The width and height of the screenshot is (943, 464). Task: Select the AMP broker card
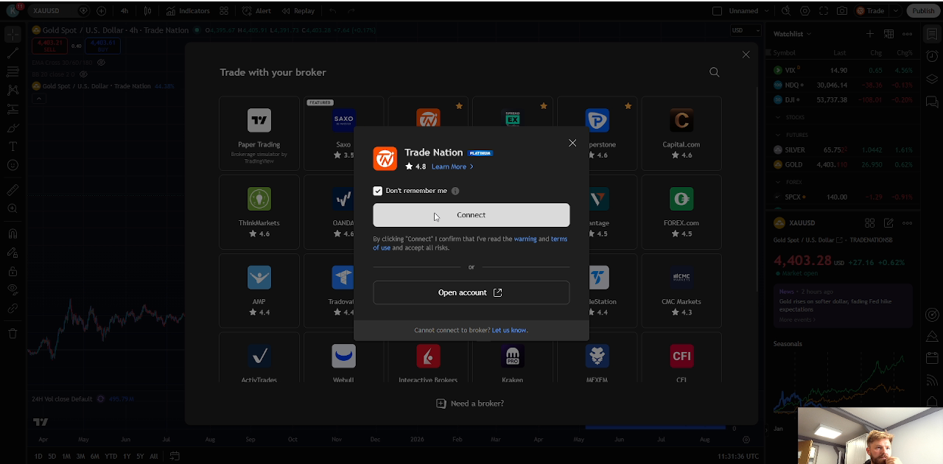[259, 290]
